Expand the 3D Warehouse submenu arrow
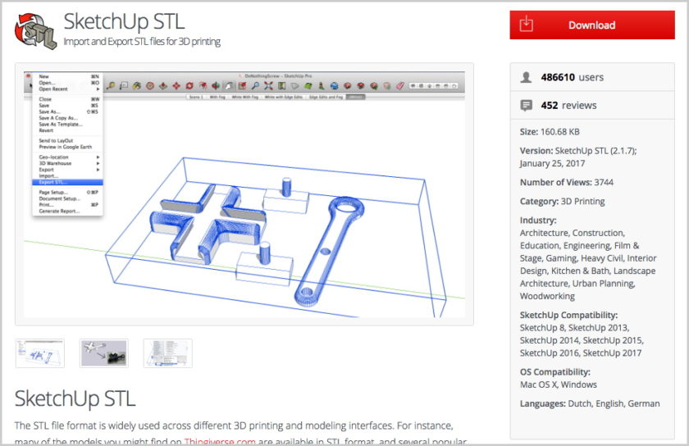689x446 pixels. [98, 163]
